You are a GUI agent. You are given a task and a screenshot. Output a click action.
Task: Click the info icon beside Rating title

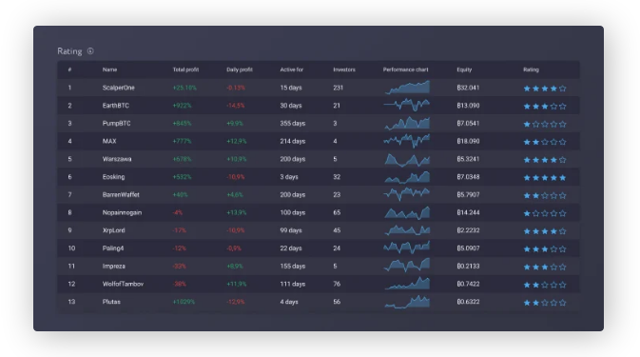90,51
